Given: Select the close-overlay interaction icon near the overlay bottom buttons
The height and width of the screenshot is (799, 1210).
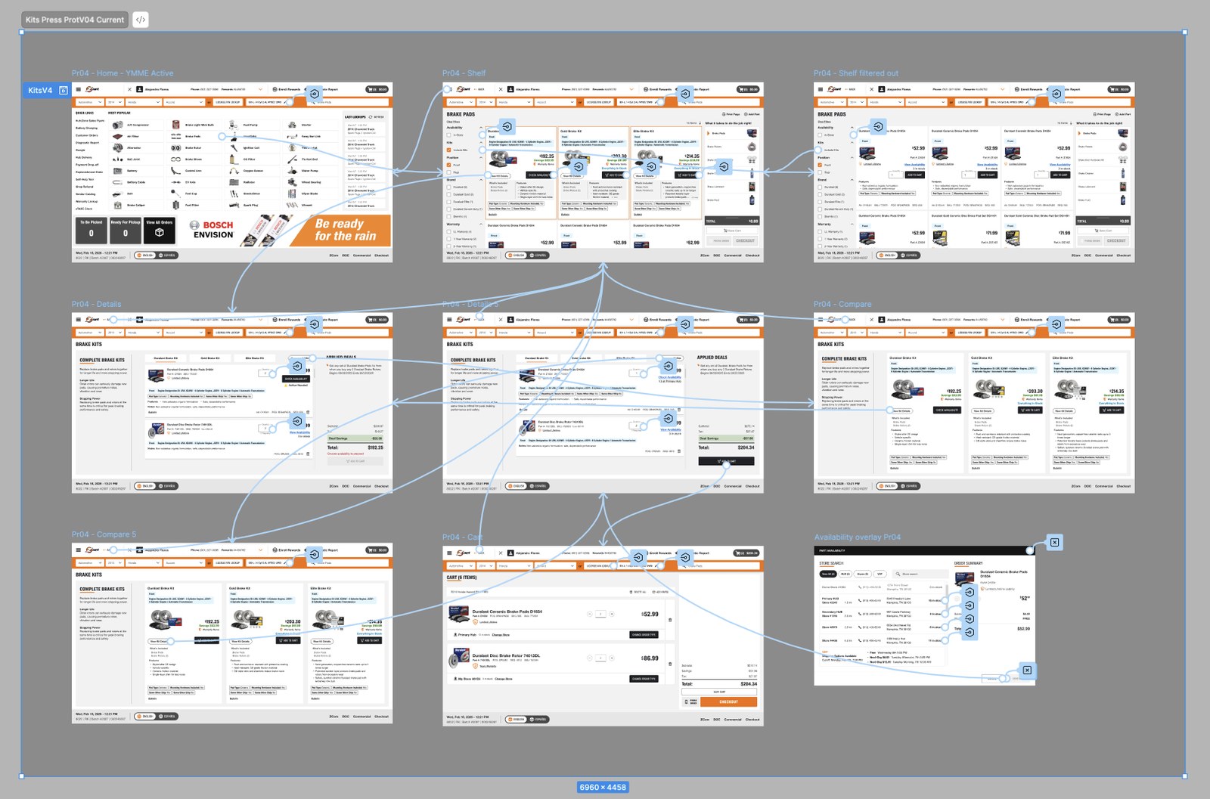Looking at the screenshot, I should tap(1027, 670).
